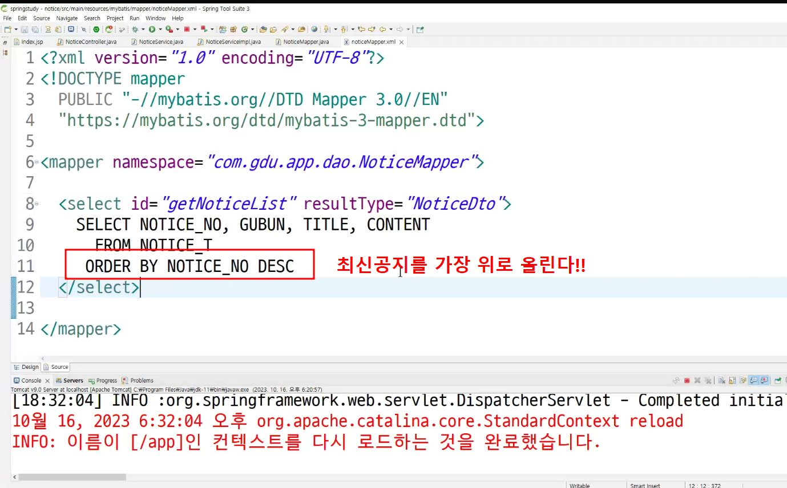Screen dimensions: 787x488
Task: Switch to the index.jsp editor tab
Action: [29, 42]
